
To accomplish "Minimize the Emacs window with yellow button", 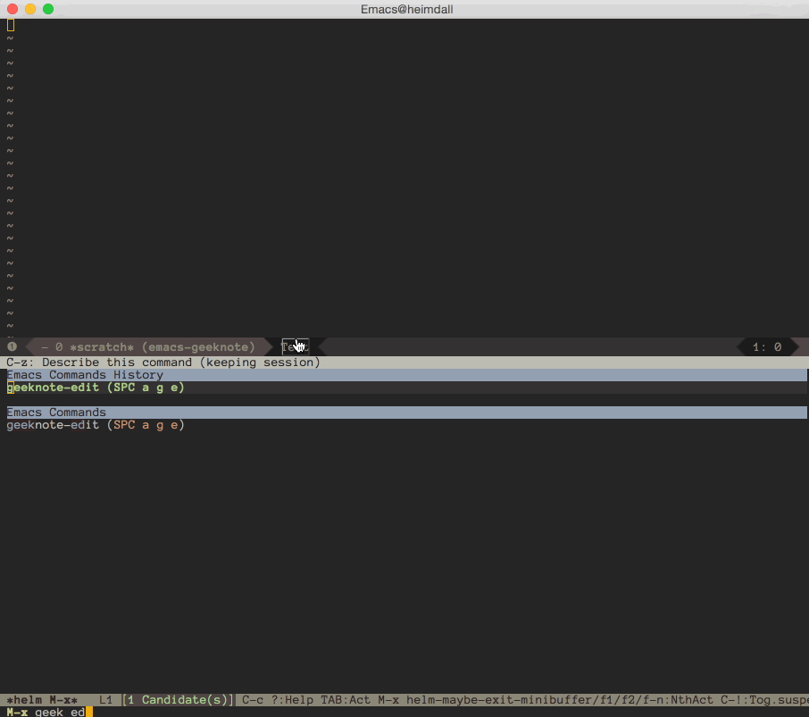I will point(30,9).
